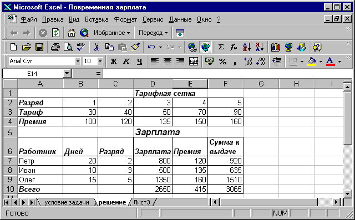Open the Paste Function fx icon
Screen dimensions: 355x220
(x=234, y=47)
